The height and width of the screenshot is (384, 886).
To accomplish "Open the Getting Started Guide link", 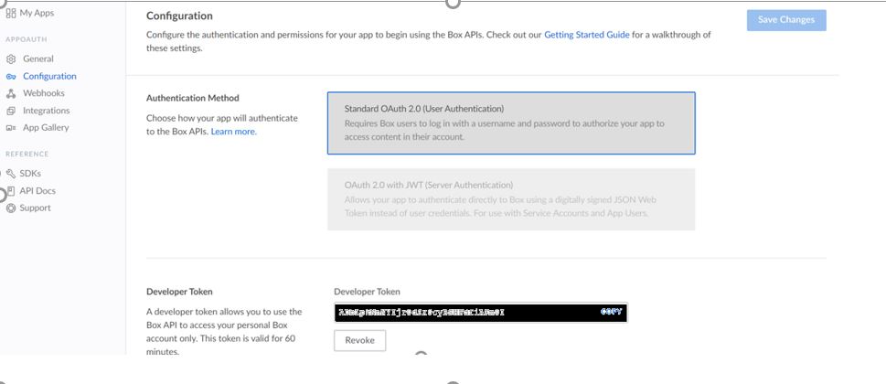I will coord(586,35).
